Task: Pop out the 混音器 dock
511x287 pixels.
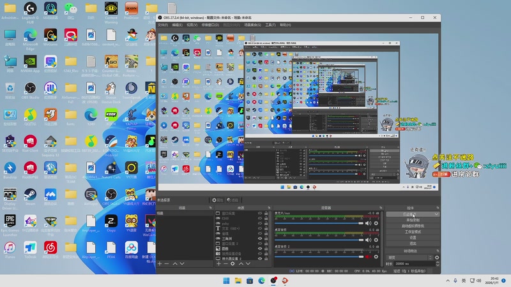Action: (x=381, y=208)
